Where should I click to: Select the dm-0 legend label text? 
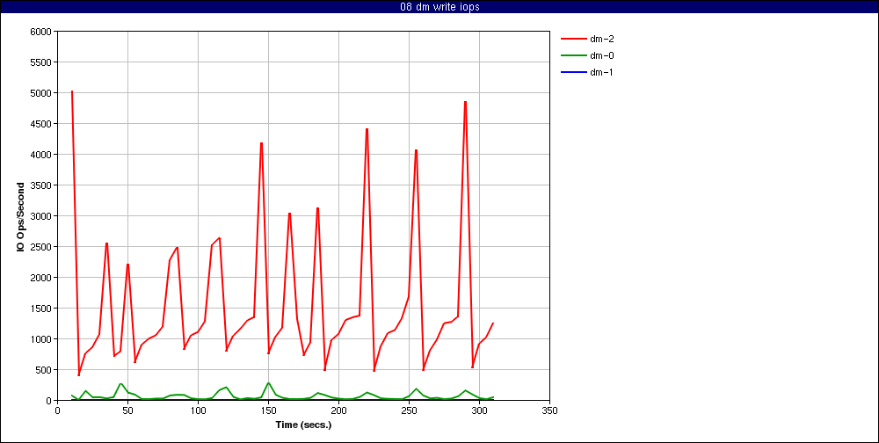tap(601, 55)
